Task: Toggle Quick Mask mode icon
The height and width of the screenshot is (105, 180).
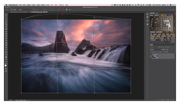Action: 6,69
